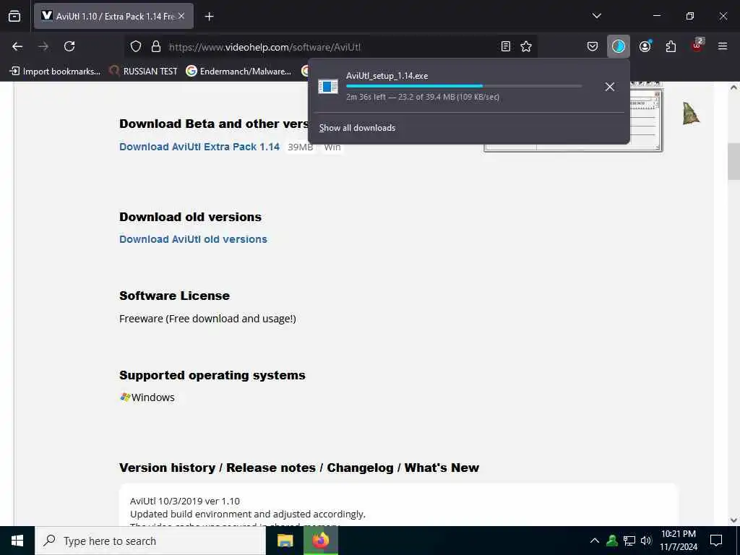The height and width of the screenshot is (555, 740).
Task: Bookmark this page with star icon
Action: click(x=526, y=46)
